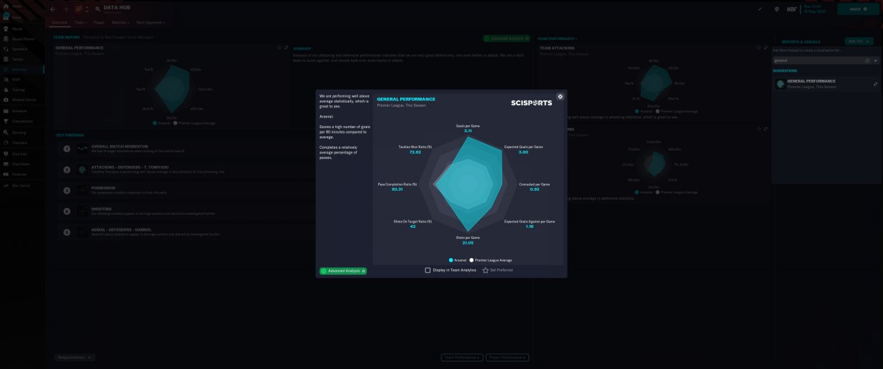This screenshot has height=369, width=883.
Task: Click the SciSports logo
Action: (x=531, y=103)
